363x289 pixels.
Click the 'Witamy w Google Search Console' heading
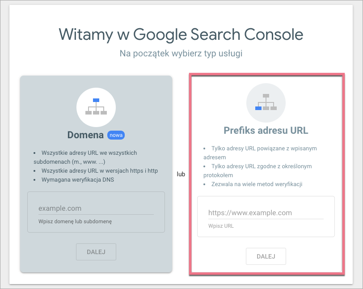tap(181, 34)
